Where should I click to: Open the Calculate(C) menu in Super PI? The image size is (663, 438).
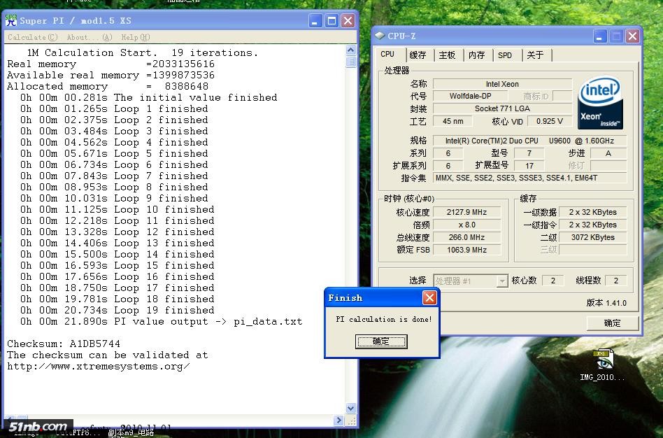(x=33, y=37)
